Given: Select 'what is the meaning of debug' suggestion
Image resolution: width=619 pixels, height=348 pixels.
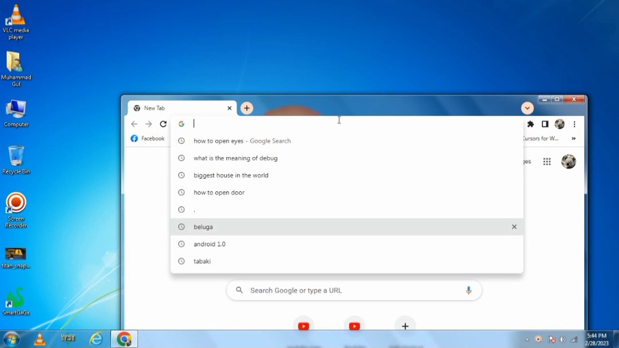Looking at the screenshot, I should [347, 158].
